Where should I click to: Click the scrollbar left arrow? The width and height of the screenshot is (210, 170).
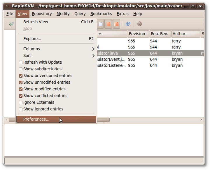pyautogui.click(x=6, y=119)
